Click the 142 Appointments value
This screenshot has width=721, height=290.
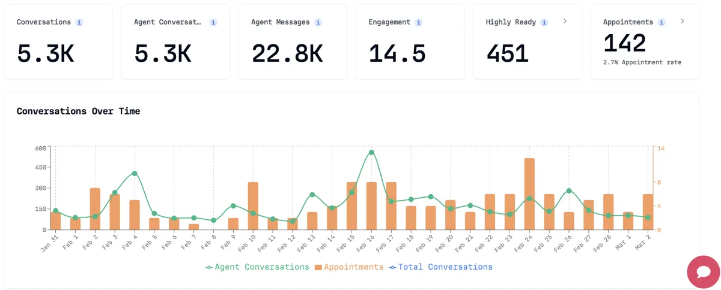pyautogui.click(x=625, y=43)
